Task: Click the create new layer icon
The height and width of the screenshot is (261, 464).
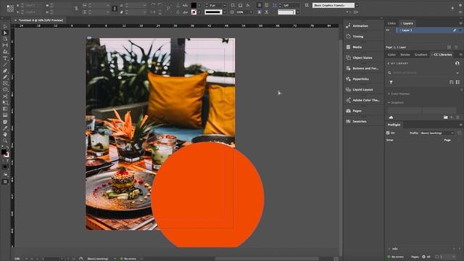Action: [449, 47]
